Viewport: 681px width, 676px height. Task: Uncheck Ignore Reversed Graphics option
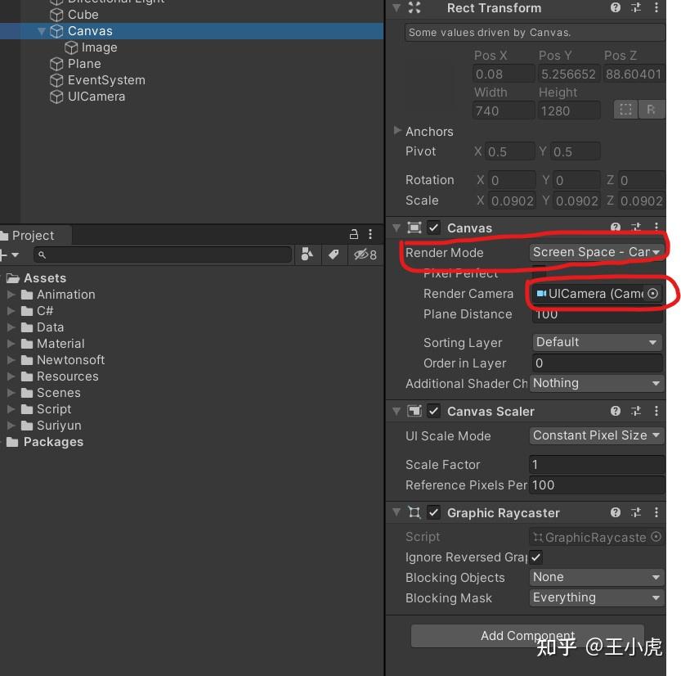(535, 557)
